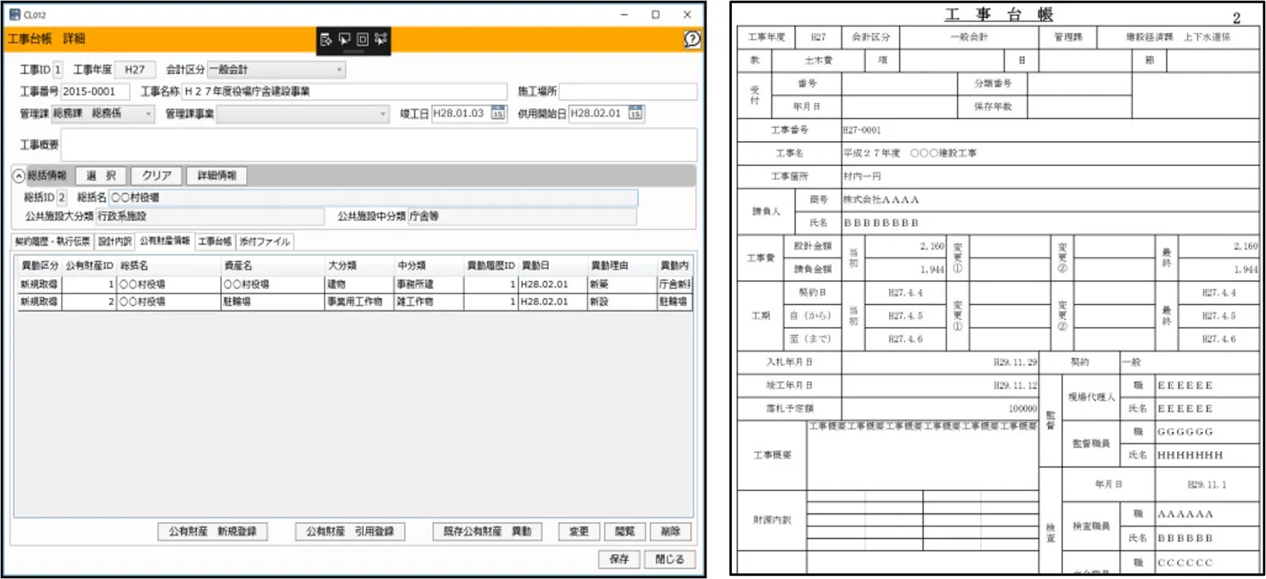Click the CL012 app icon in the title bar
Image resolution: width=1266 pixels, height=579 pixels.
[15, 14]
